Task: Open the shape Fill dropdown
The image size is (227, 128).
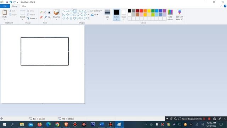Action: click(94, 15)
